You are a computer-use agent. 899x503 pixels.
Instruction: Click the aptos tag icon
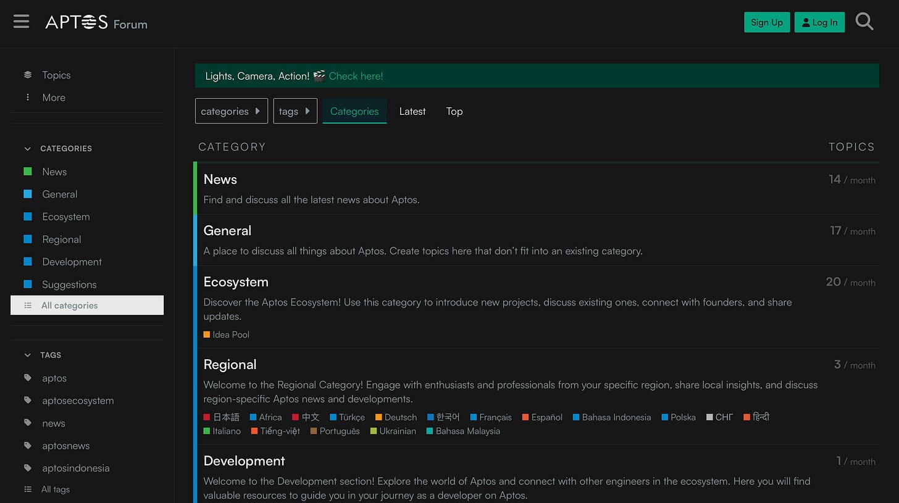click(x=28, y=378)
